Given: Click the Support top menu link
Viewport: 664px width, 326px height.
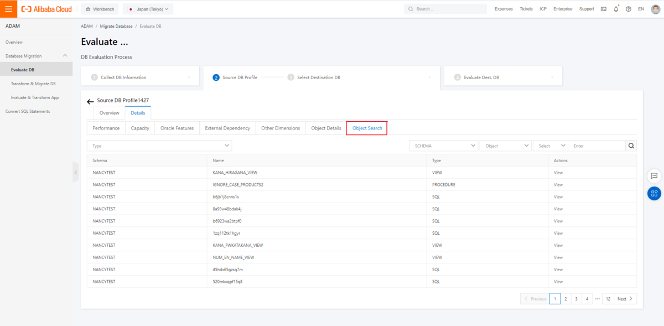Looking at the screenshot, I should click(x=587, y=9).
